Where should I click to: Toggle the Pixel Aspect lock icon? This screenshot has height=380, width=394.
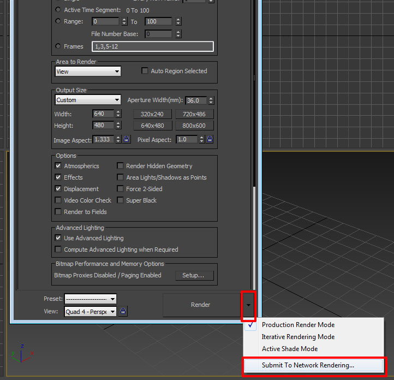pyautogui.click(x=210, y=139)
